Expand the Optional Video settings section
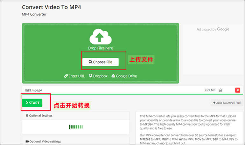Image resolution: width=245 pixels, height=145 pixels. (76, 141)
